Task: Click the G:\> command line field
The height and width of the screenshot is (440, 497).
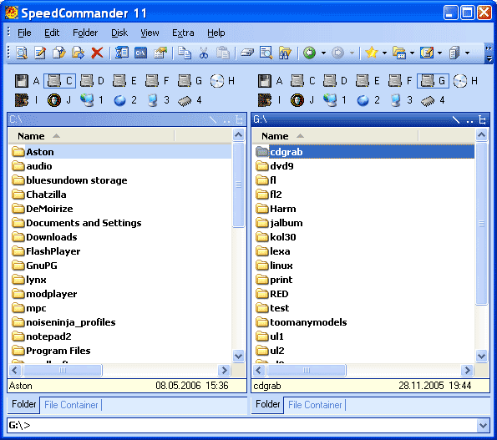Action: (x=242, y=425)
